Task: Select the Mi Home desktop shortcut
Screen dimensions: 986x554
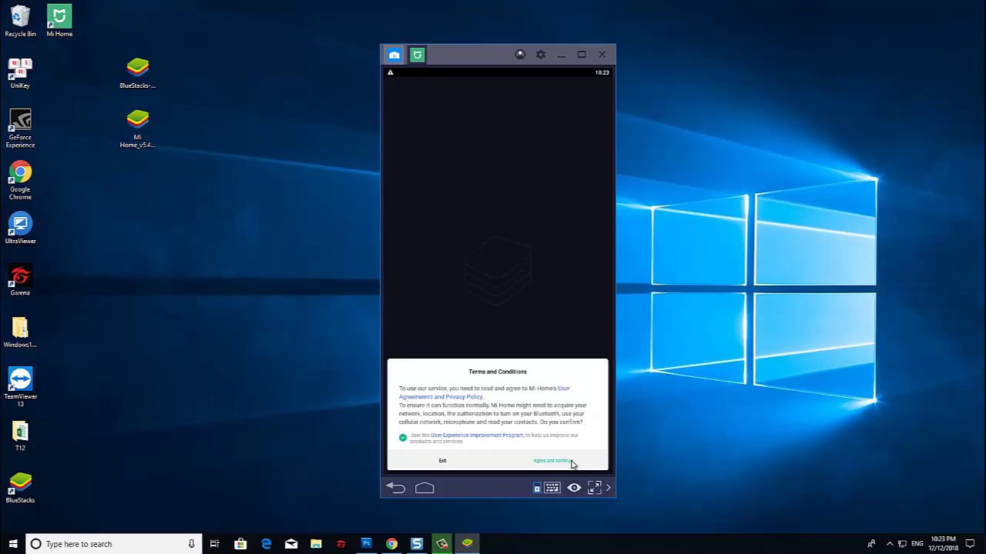Action: tap(59, 22)
